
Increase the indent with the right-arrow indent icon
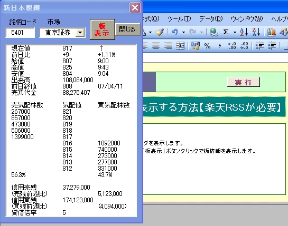click(x=272, y=46)
